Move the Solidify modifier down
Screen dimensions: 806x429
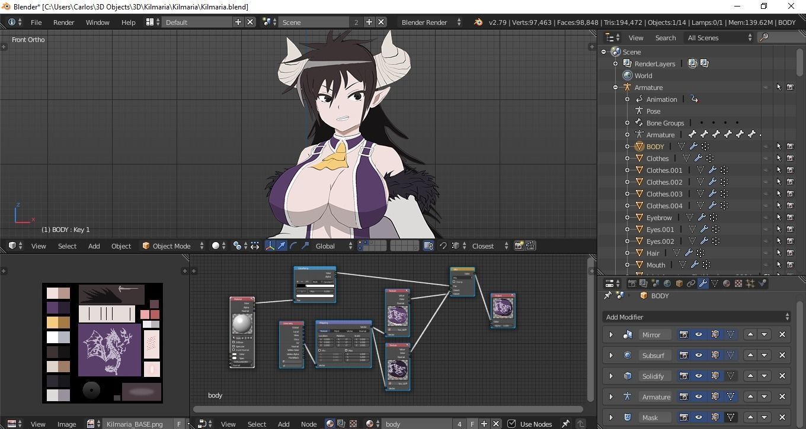pyautogui.click(x=764, y=376)
